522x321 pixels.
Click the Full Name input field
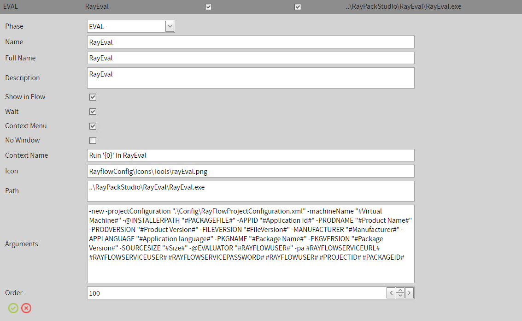pos(251,58)
